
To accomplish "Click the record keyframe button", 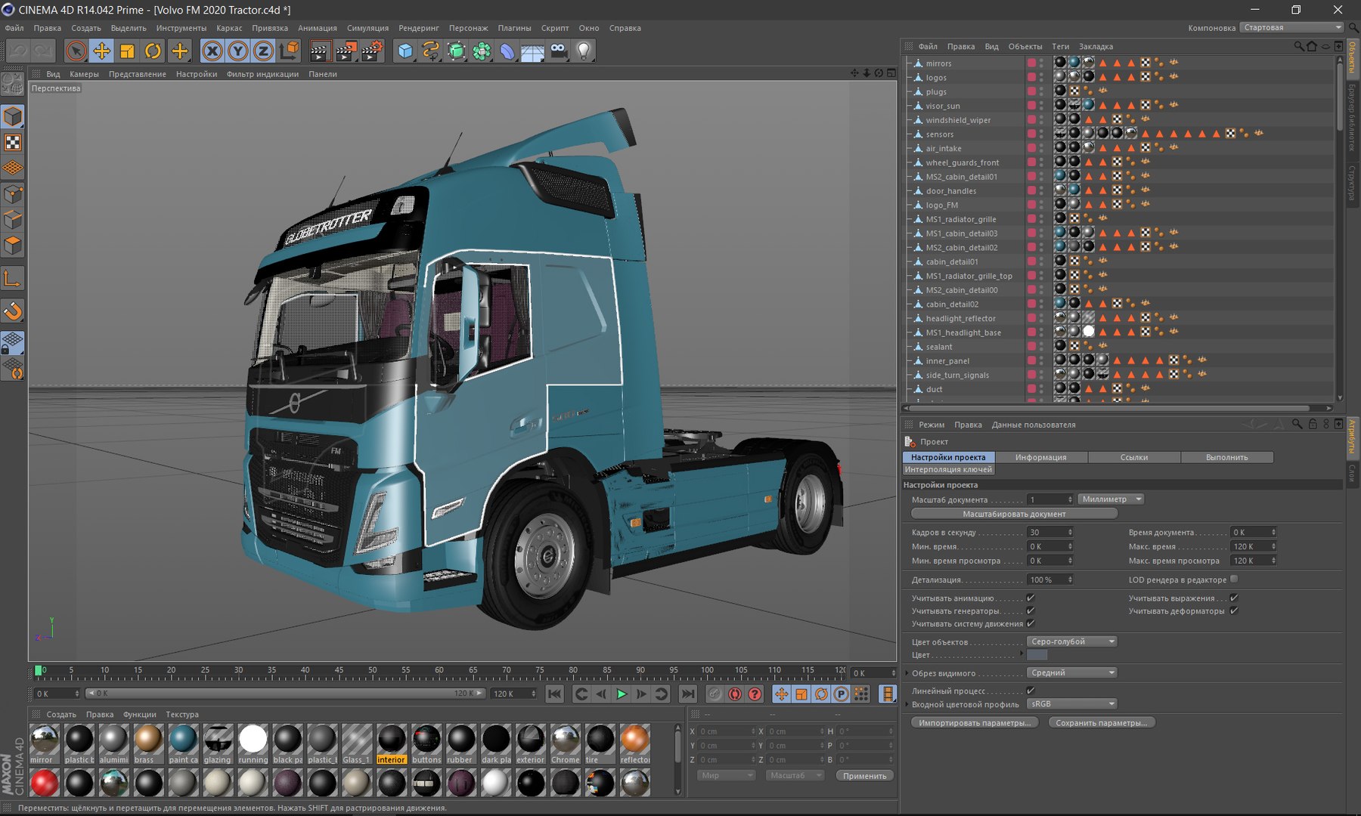I will click(x=715, y=694).
